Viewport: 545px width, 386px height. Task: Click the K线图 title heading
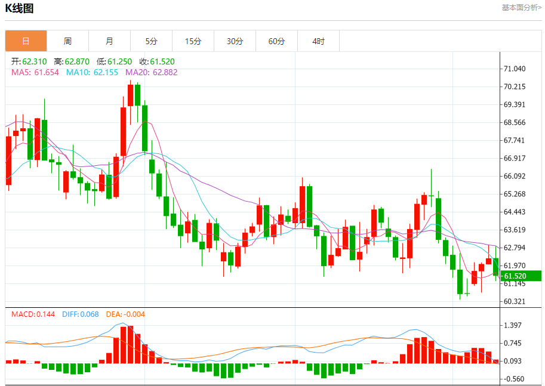coord(19,8)
